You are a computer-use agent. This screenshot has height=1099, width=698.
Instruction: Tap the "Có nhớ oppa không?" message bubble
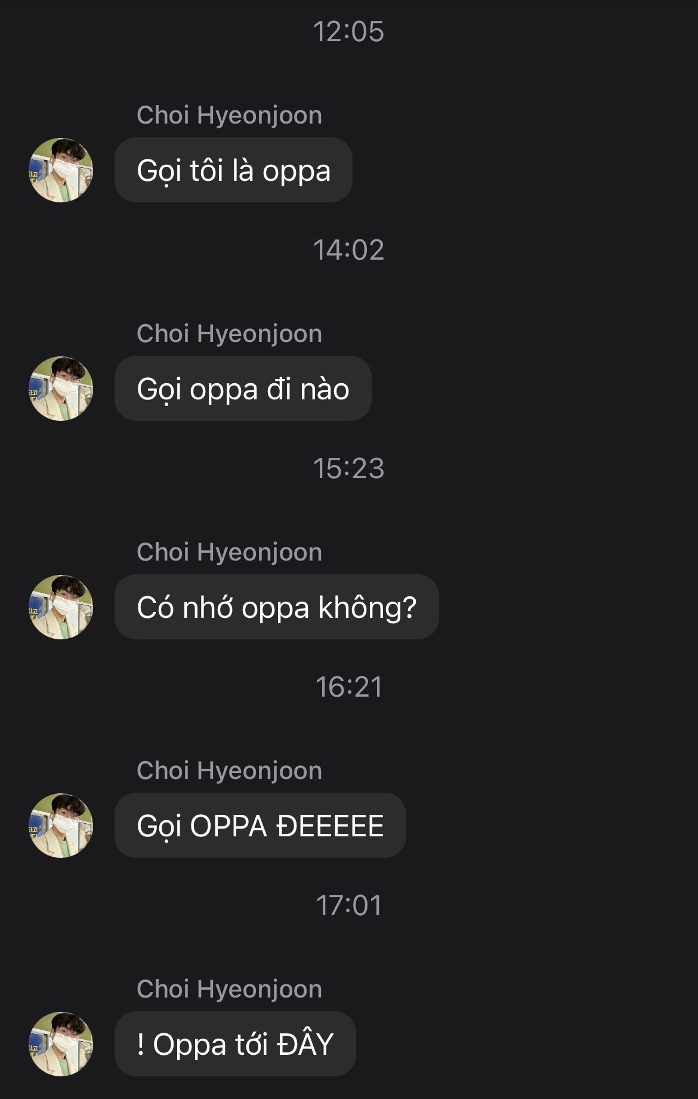click(276, 607)
